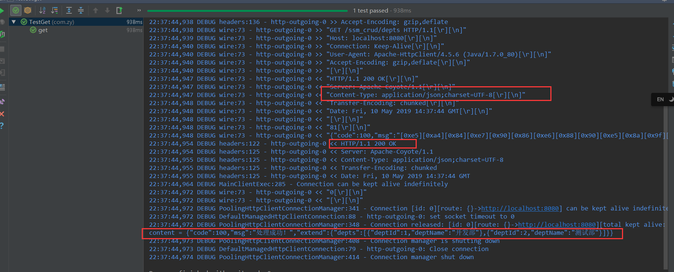674x272 pixels.
Task: Go to previous failed test arrow
Action: tap(96, 10)
